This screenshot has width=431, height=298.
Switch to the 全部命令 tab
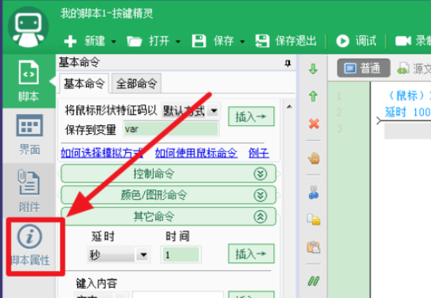coord(136,84)
